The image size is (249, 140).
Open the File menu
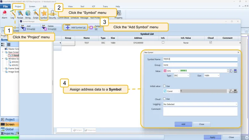point(5,6)
